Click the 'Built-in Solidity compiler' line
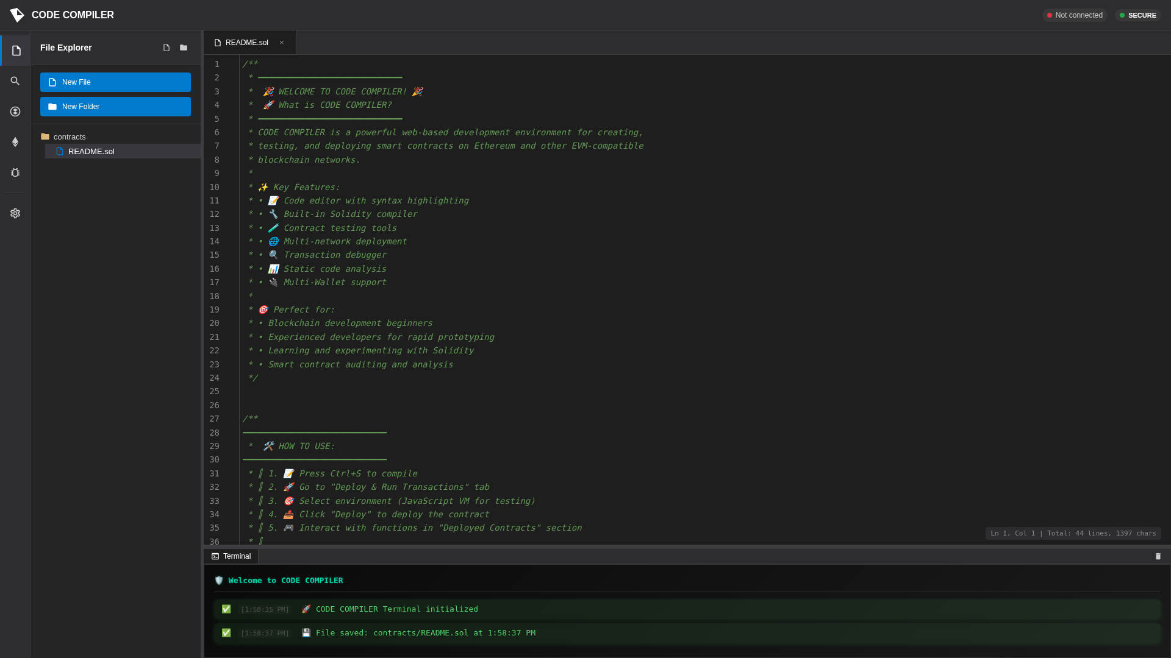Viewport: 1171px width, 658px height. click(332, 214)
